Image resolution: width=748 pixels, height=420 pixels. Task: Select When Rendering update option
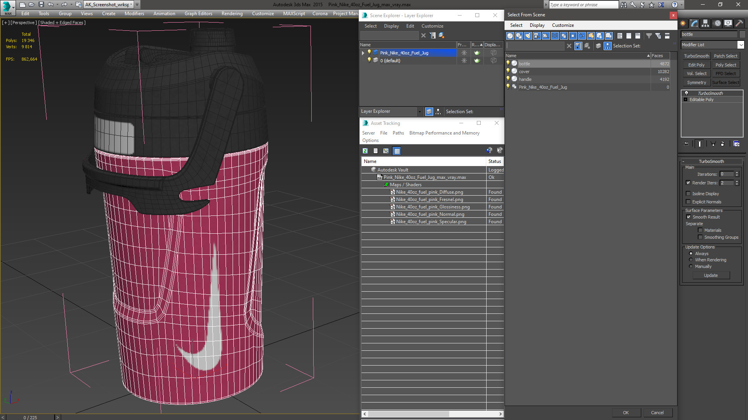click(691, 260)
